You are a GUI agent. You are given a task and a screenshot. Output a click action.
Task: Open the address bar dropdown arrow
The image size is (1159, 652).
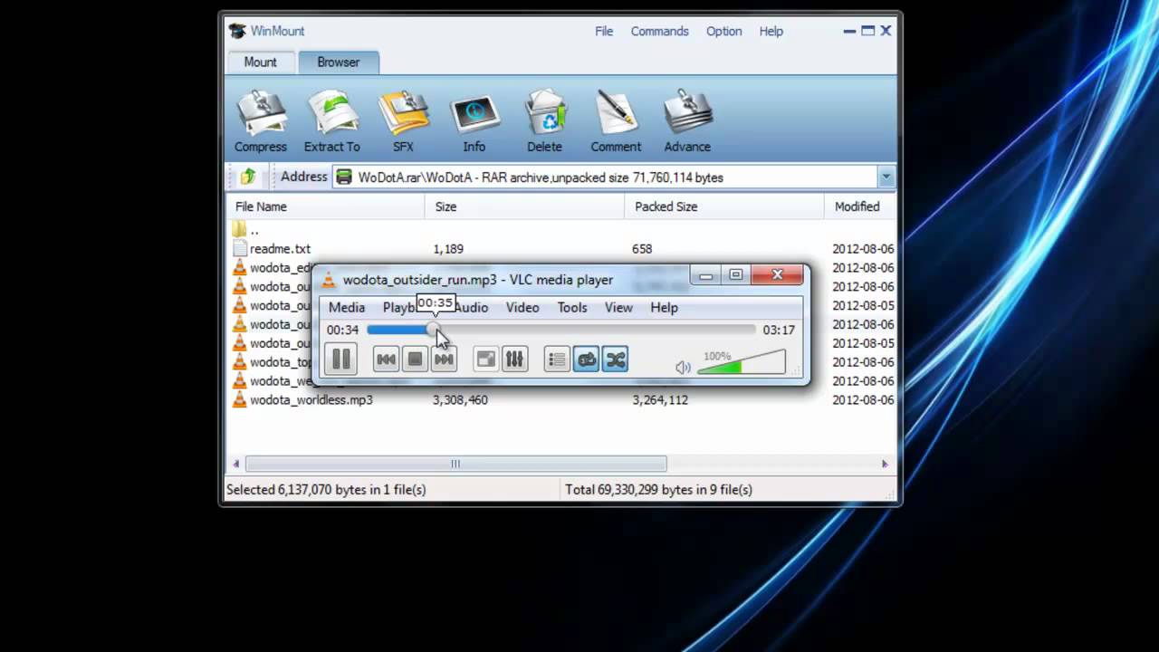(x=886, y=177)
